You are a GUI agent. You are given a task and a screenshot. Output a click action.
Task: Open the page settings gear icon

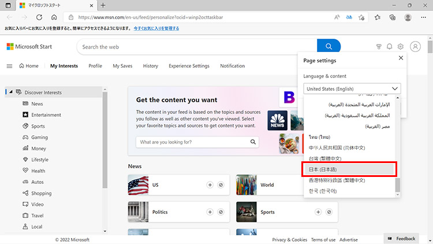[x=401, y=47]
